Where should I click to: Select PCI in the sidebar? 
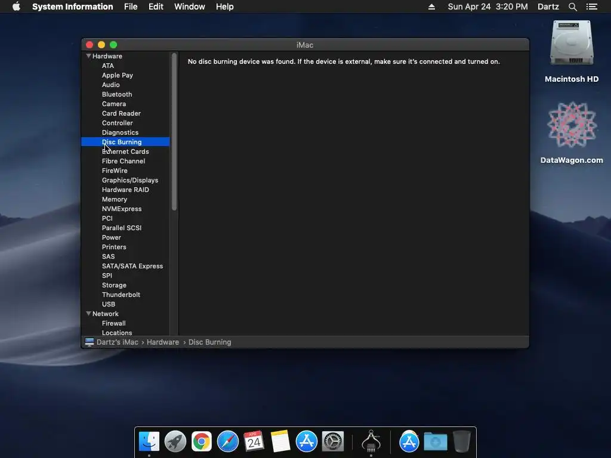click(x=107, y=218)
